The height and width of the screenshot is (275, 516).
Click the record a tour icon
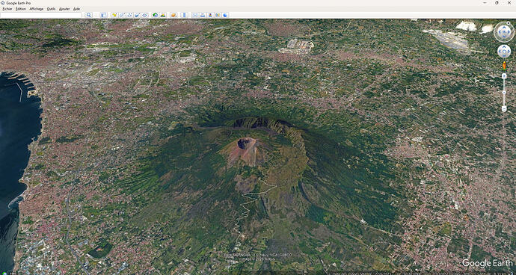(145, 15)
